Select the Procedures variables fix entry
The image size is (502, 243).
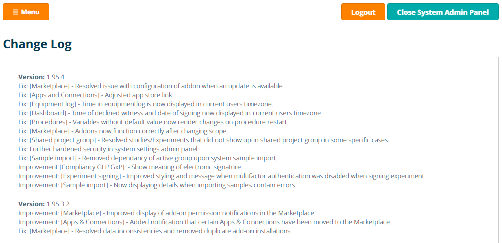point(153,122)
